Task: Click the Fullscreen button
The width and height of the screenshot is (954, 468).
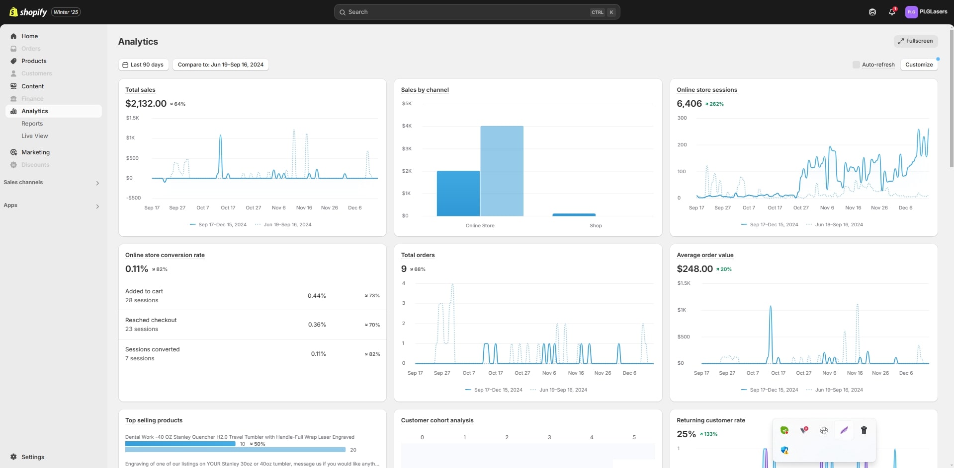Action: click(915, 41)
